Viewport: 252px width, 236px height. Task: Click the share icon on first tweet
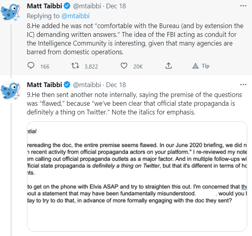pos(168,66)
